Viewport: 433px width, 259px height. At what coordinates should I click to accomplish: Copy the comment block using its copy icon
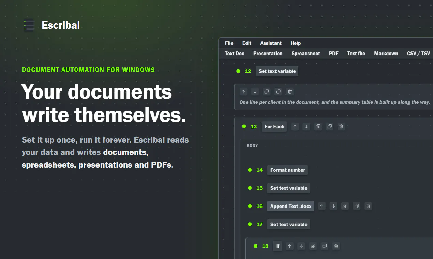pyautogui.click(x=278, y=92)
